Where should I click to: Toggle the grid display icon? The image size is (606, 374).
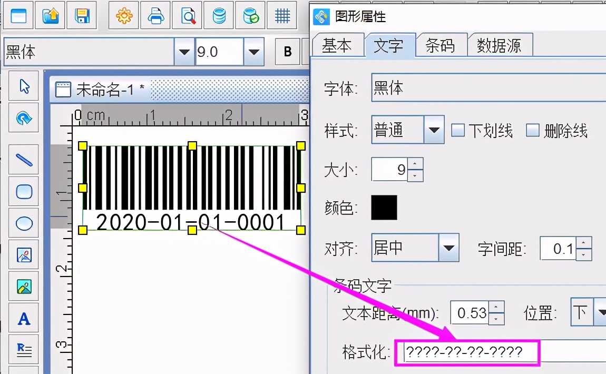[x=282, y=15]
